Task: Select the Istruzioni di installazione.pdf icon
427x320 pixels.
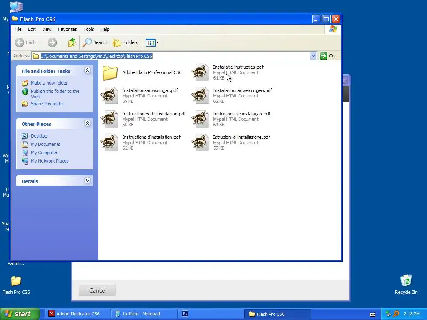Action: pos(201,142)
